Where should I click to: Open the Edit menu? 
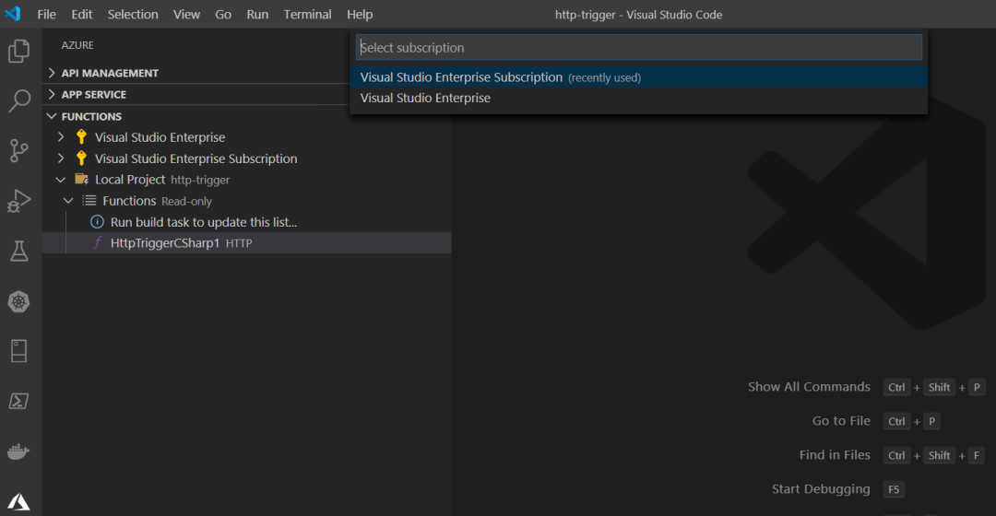click(81, 14)
